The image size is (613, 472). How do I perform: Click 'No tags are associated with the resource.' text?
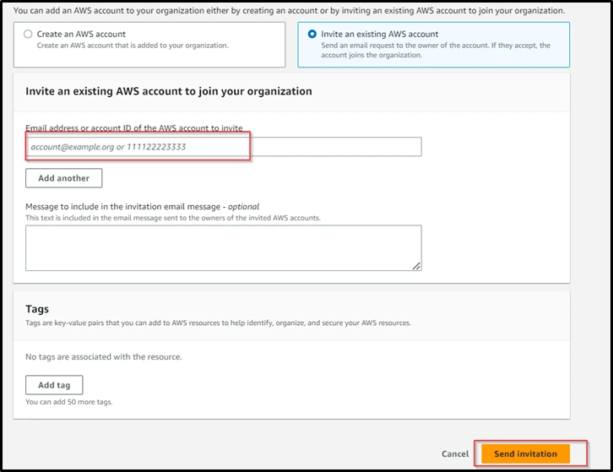click(104, 356)
